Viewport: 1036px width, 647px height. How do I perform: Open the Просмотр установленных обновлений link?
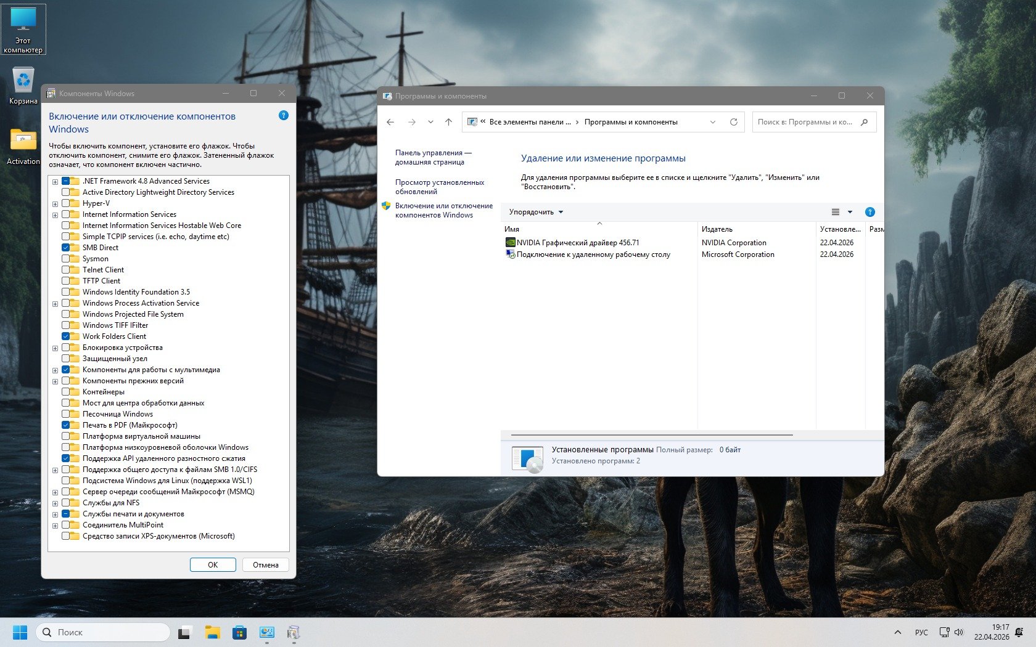[439, 187]
